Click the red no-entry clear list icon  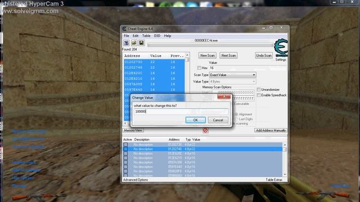pyautogui.click(x=205, y=130)
